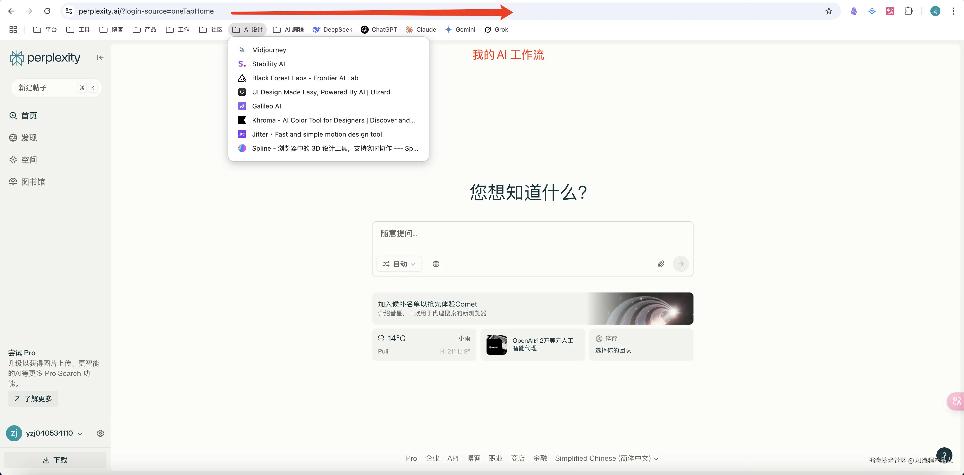Click the submit arrow in the search box
The width and height of the screenshot is (964, 475).
pyautogui.click(x=681, y=264)
